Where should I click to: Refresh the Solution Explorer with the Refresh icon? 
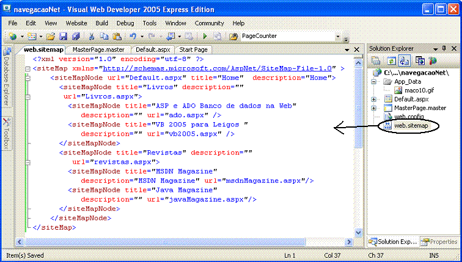tap(391, 61)
